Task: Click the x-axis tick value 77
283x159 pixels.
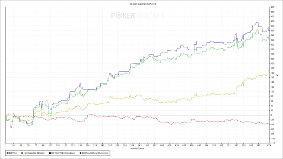Action: (36, 146)
